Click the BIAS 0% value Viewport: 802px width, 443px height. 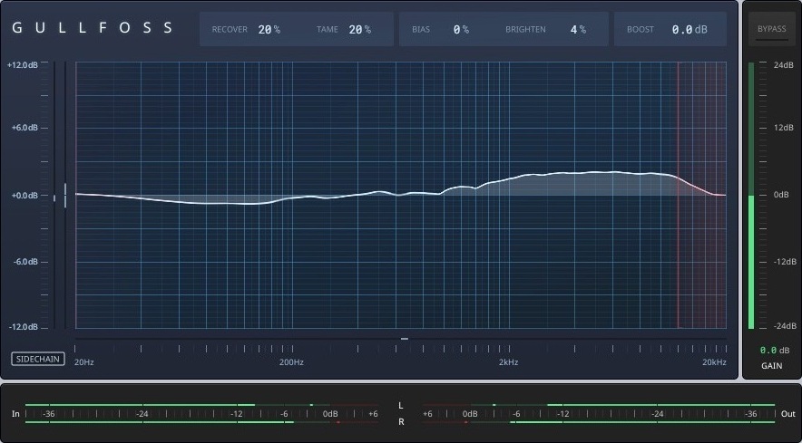461,30
